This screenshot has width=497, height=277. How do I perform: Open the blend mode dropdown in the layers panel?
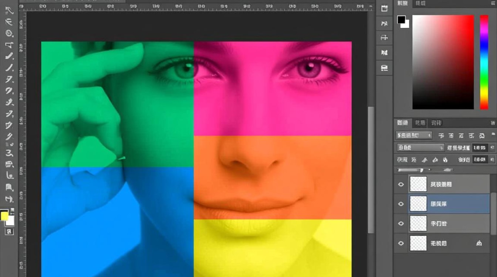click(x=420, y=148)
